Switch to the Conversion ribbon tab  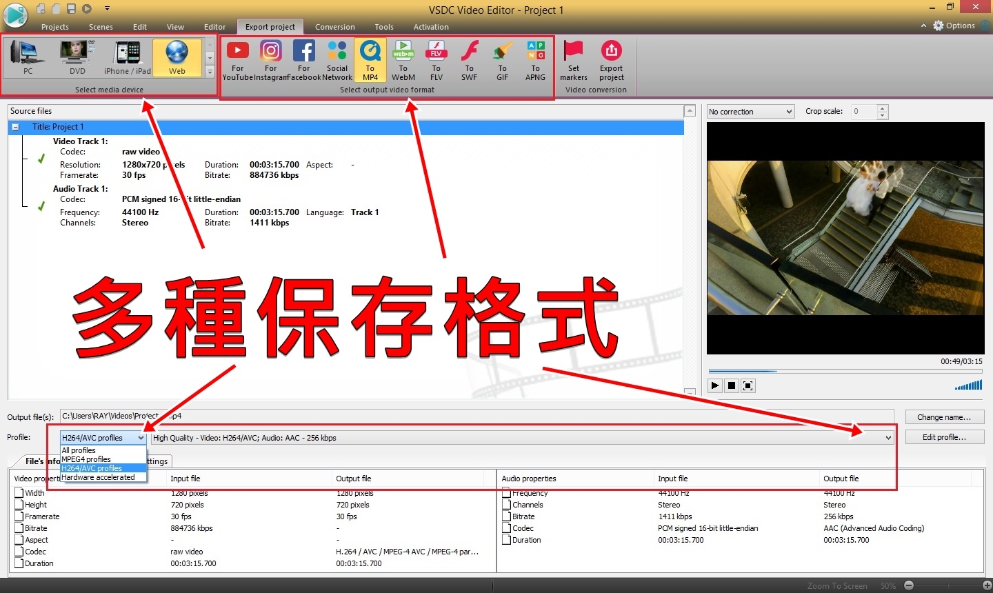coord(335,27)
